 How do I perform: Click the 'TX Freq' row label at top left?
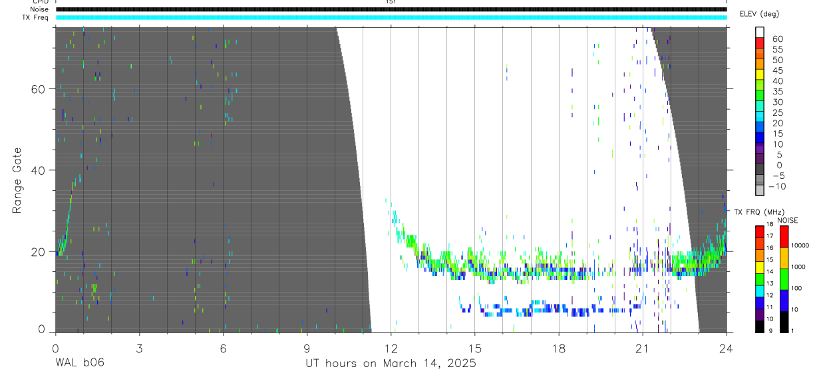click(x=36, y=17)
